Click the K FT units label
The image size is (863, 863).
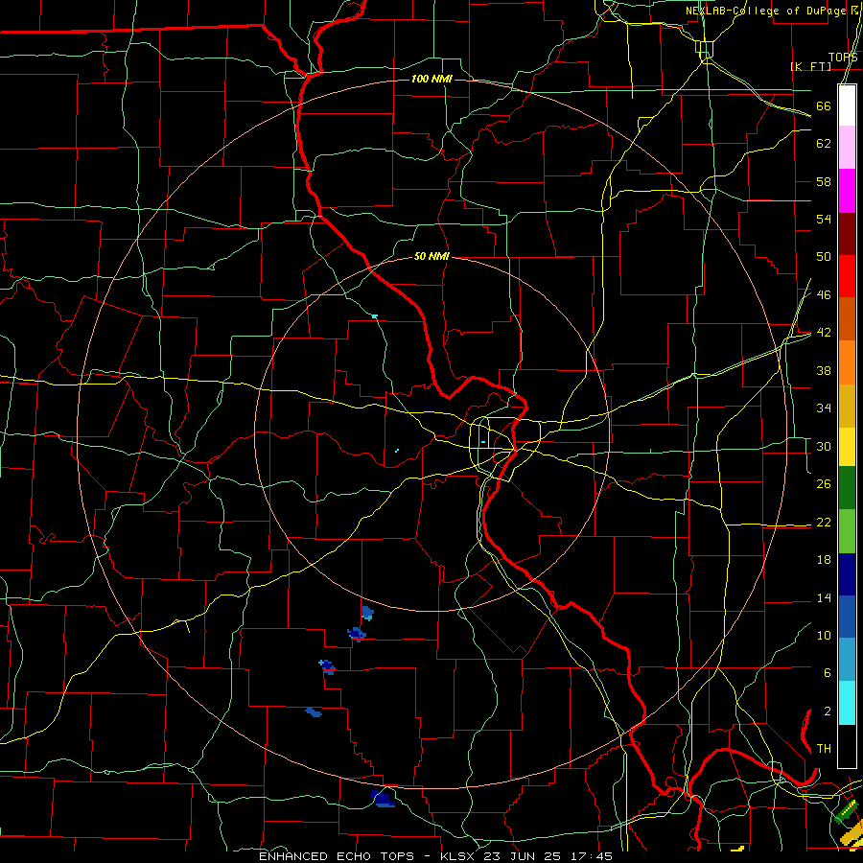810,66
